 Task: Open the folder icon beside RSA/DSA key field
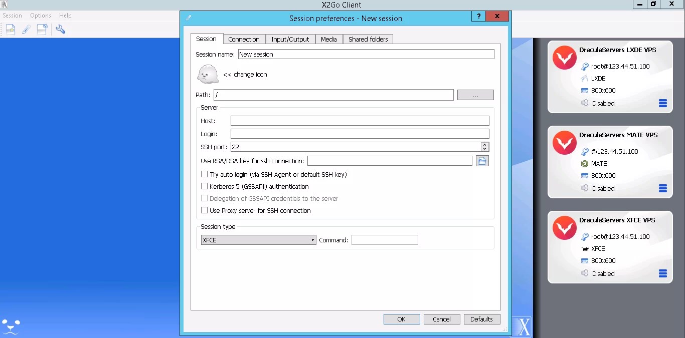[x=482, y=160]
